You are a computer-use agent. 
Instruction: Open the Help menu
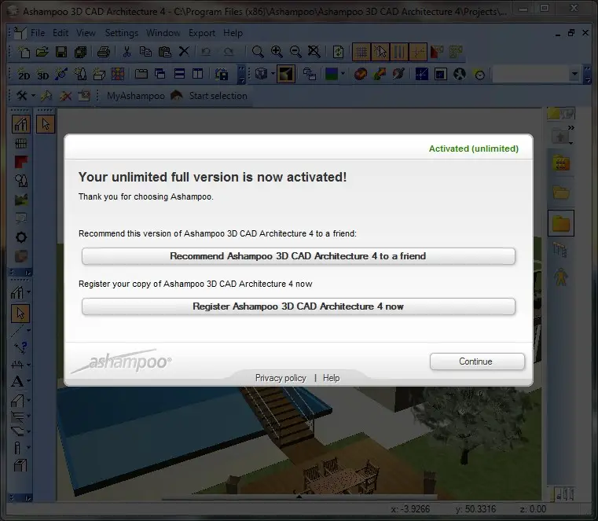click(x=233, y=33)
